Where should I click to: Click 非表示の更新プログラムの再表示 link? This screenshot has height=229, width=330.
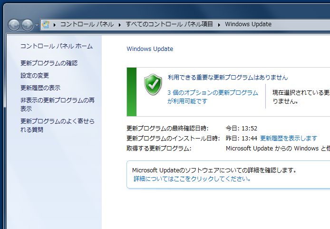(x=58, y=104)
